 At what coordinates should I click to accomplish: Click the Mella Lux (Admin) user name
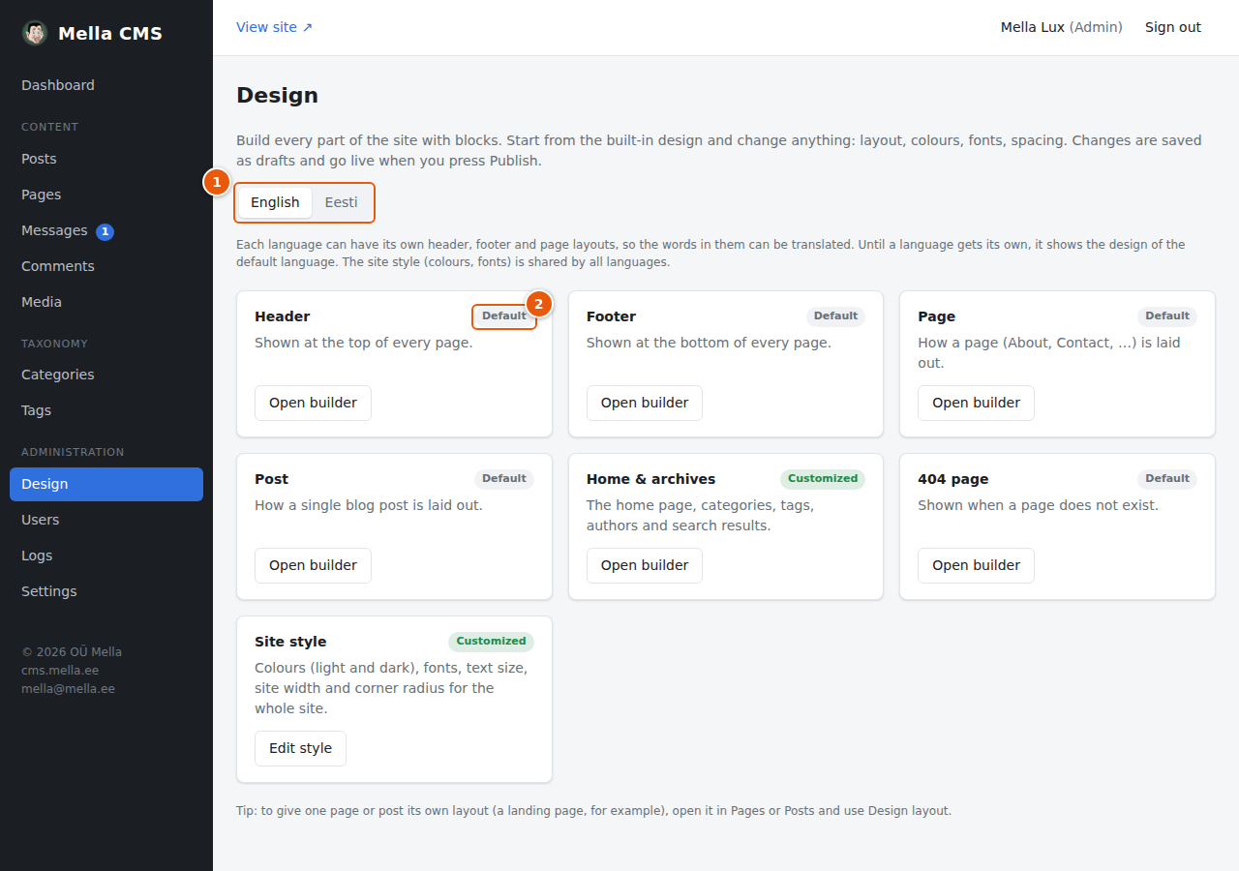tap(1062, 27)
